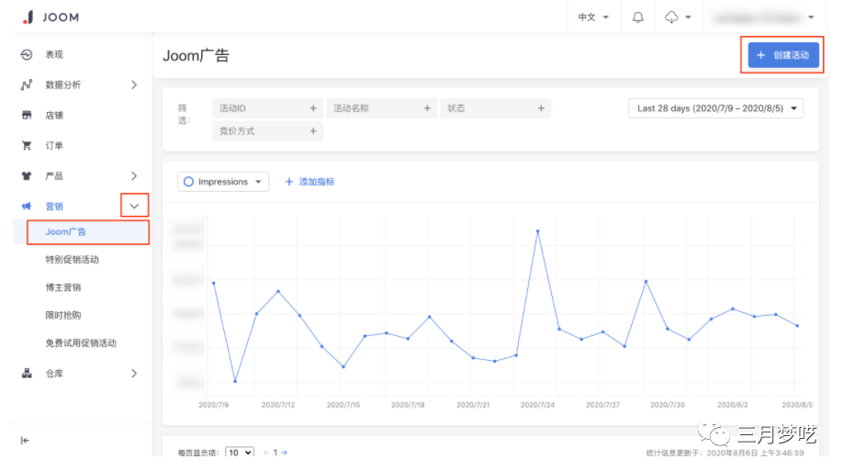844x471 pixels.
Task: Click the chart peak point at 2020/7/24
Action: (x=538, y=231)
